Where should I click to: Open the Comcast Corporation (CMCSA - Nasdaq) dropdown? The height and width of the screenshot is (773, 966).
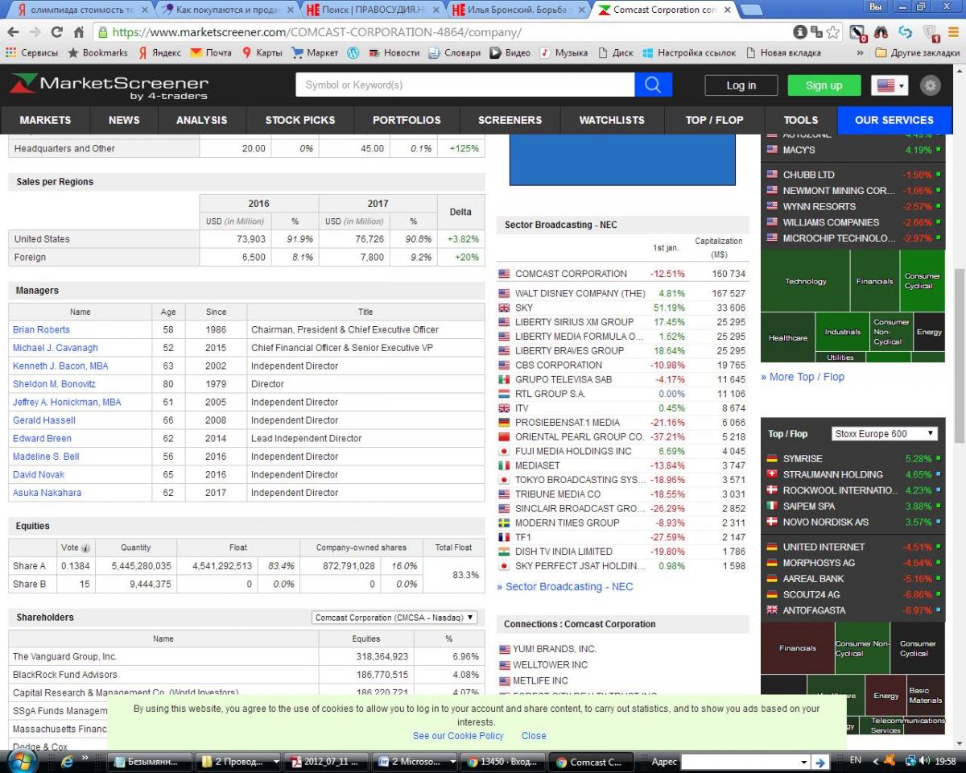click(x=394, y=618)
